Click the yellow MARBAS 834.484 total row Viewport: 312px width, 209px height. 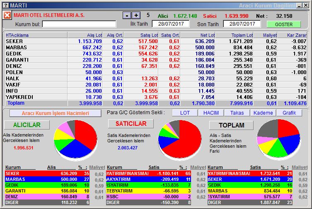250,191
